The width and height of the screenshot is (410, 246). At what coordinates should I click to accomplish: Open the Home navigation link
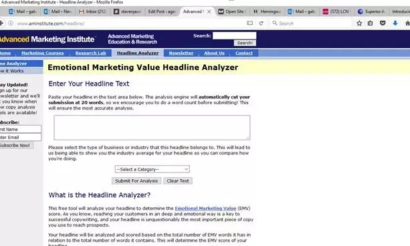(5, 53)
